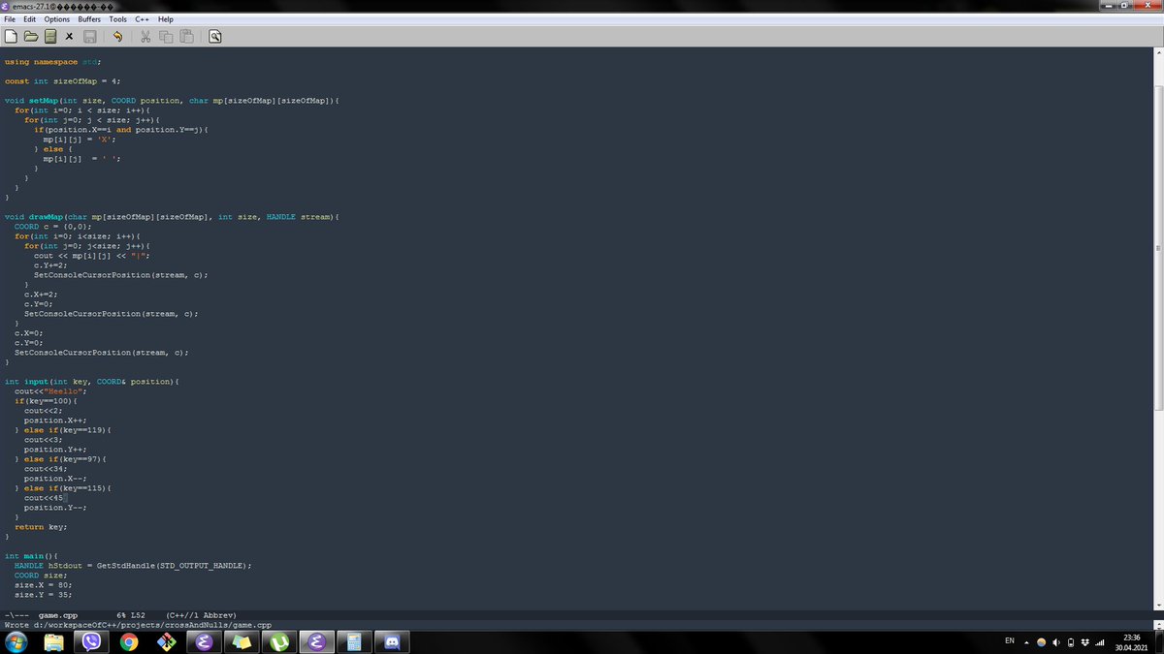Click the 6% position indicator in mode line

(x=121, y=615)
